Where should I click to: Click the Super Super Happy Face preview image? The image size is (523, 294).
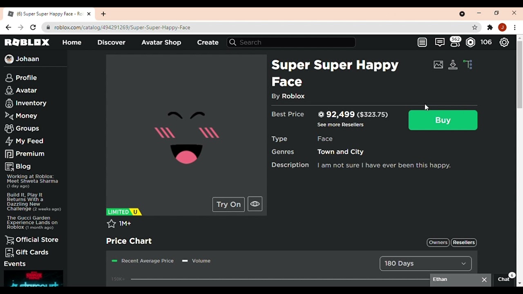(x=186, y=135)
